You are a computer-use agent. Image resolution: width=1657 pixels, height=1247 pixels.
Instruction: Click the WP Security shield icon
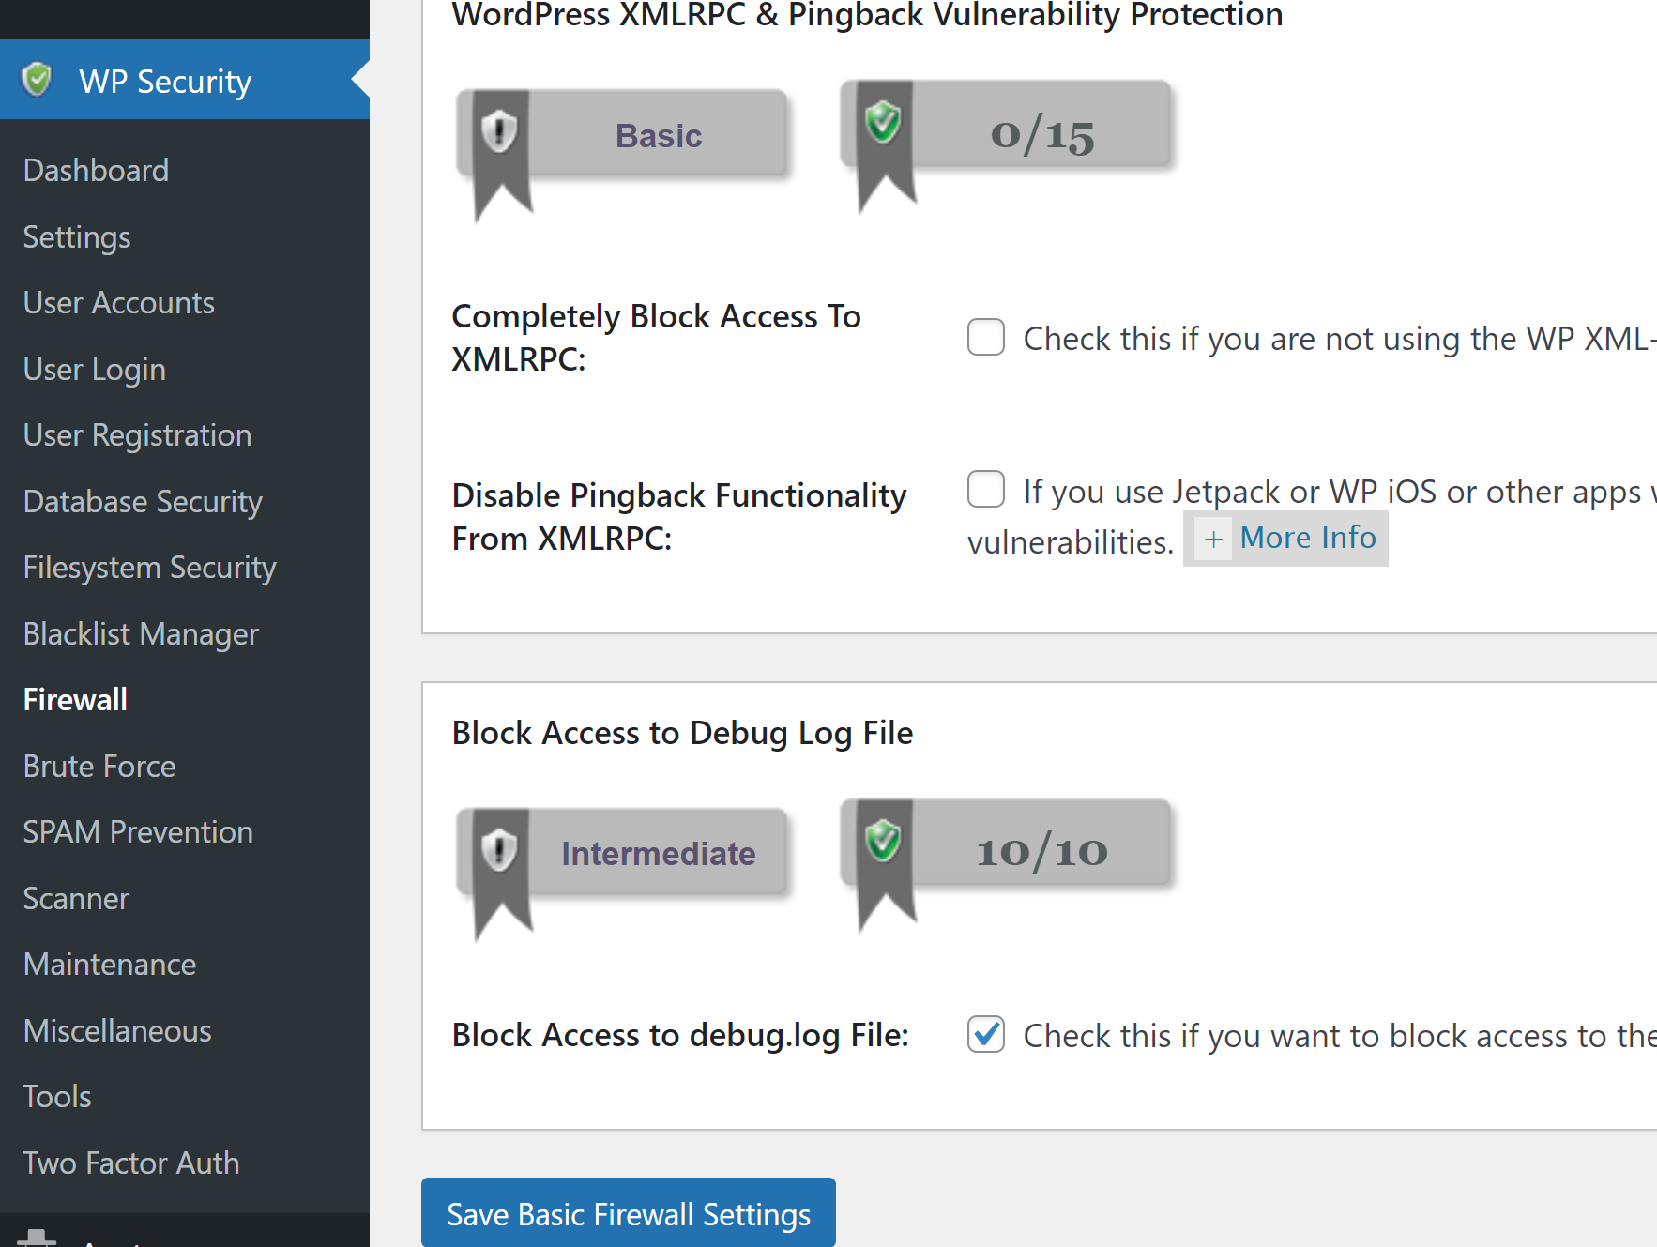point(37,80)
